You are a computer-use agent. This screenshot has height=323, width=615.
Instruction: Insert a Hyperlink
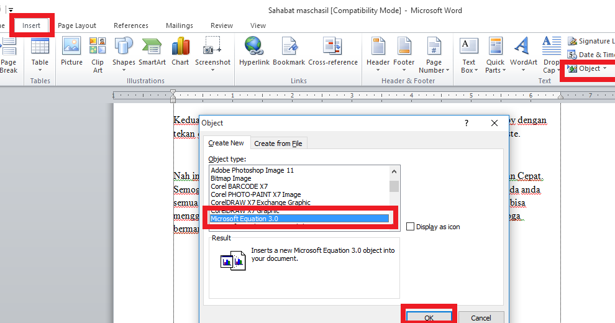tap(254, 51)
